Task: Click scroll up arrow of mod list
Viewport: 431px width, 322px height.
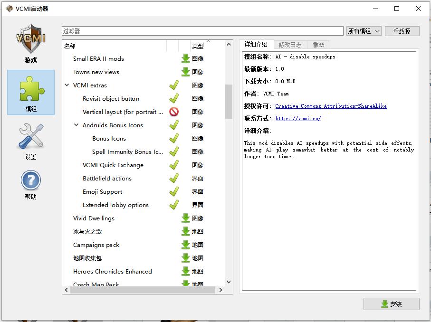Action: coord(229,44)
